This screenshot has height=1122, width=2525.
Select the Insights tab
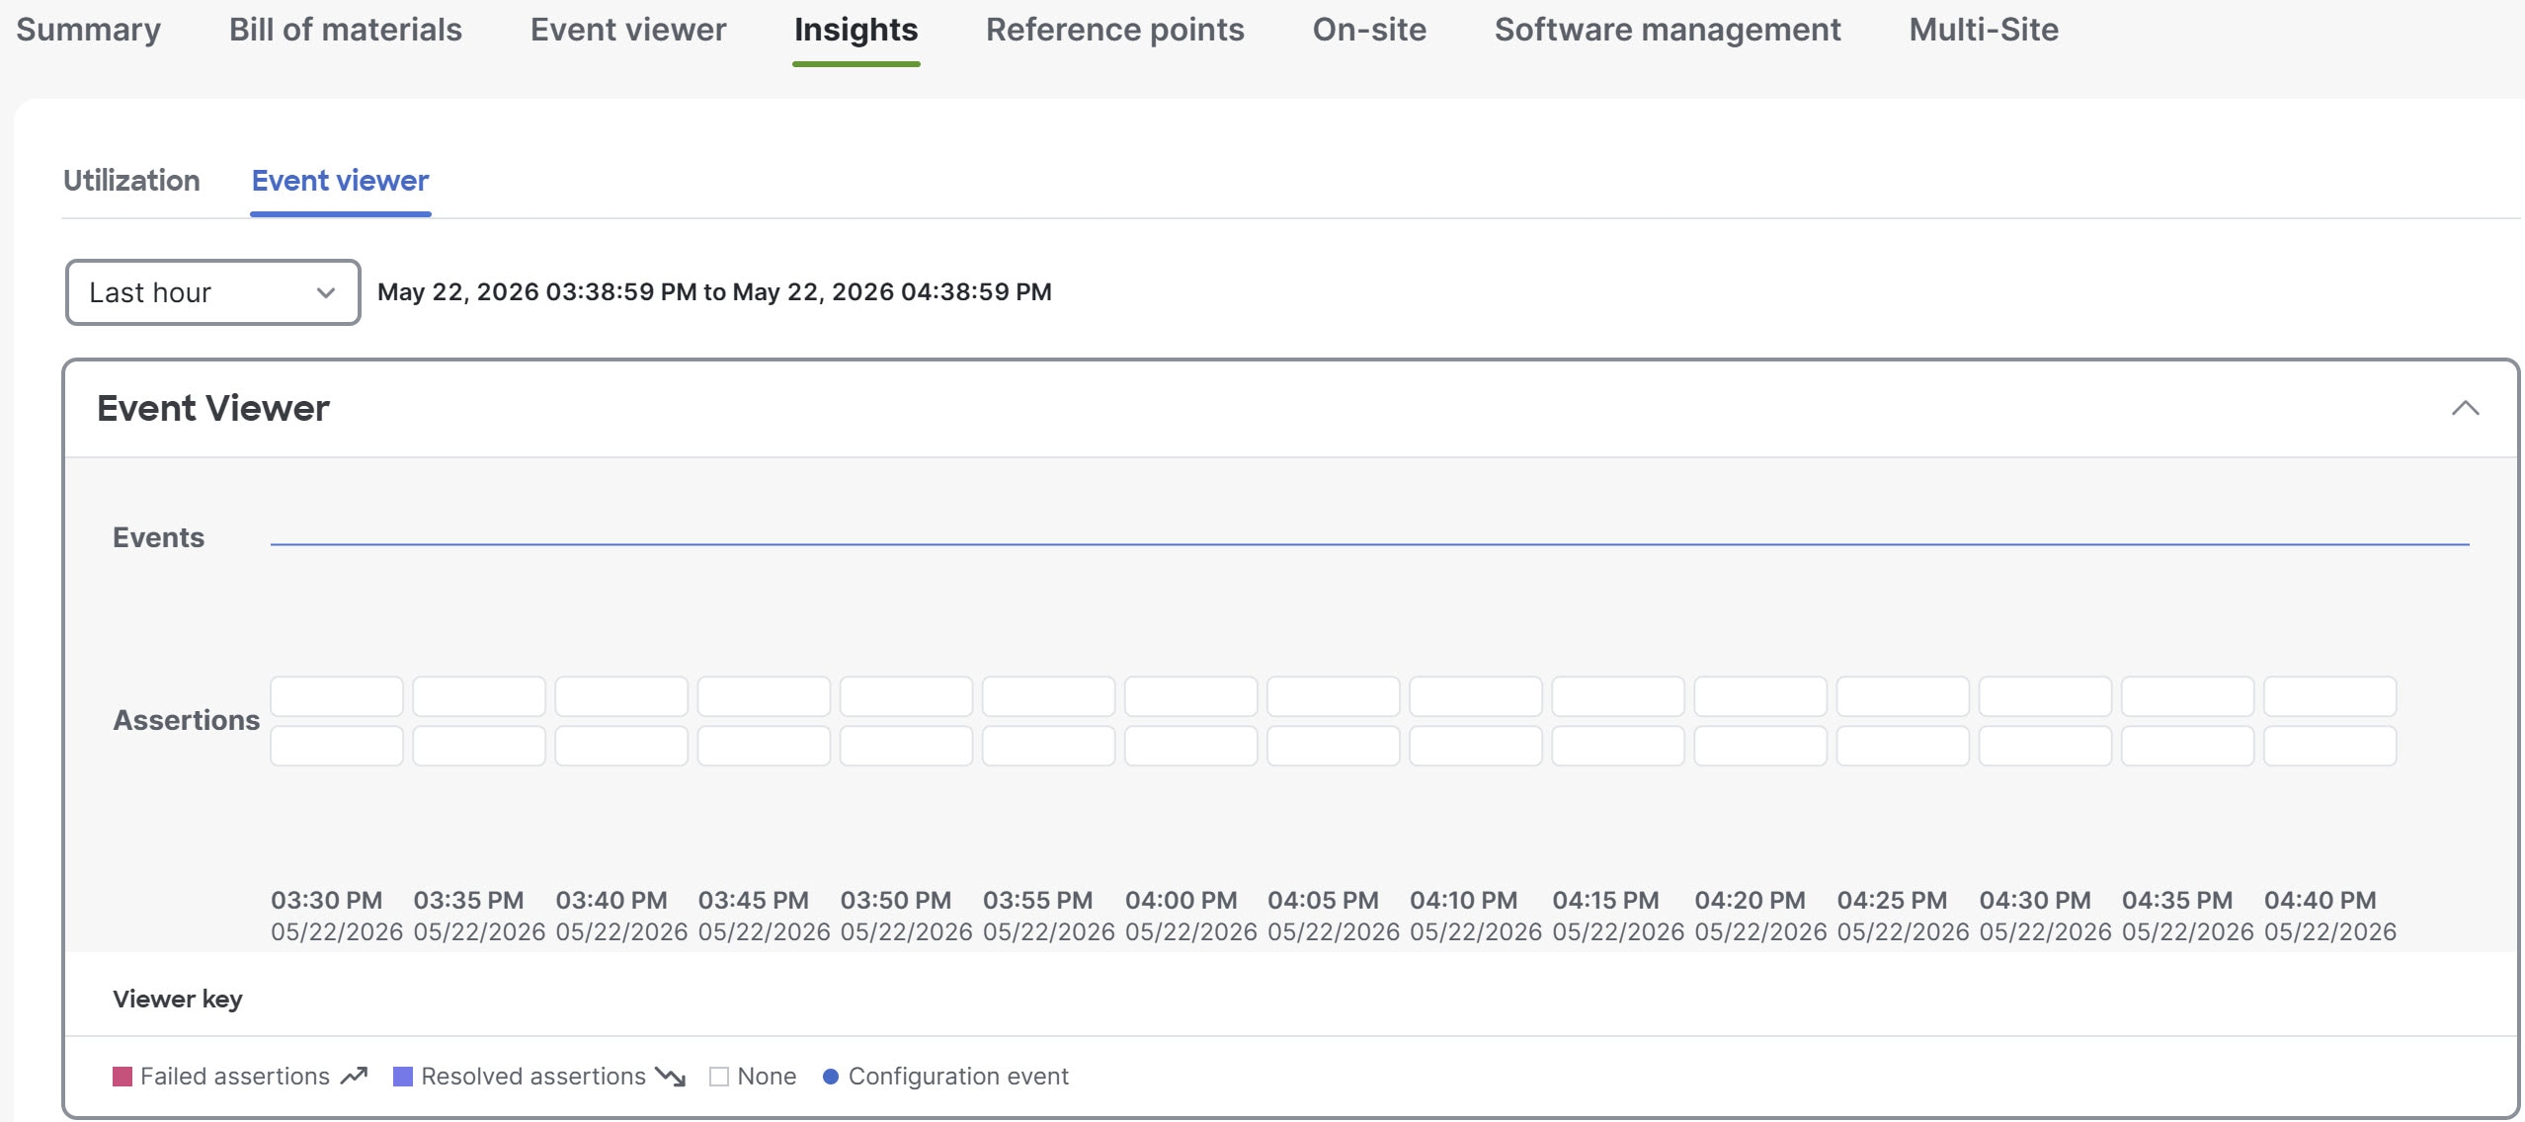855,30
